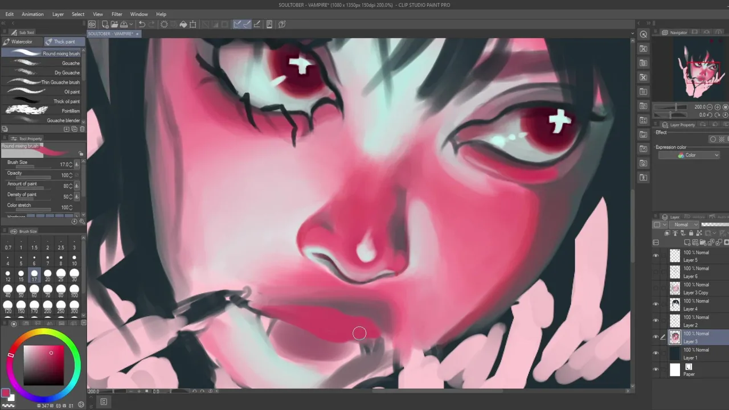Select the Thin Gouache brush
Viewport: 729px width, 410px height.
tap(41, 82)
